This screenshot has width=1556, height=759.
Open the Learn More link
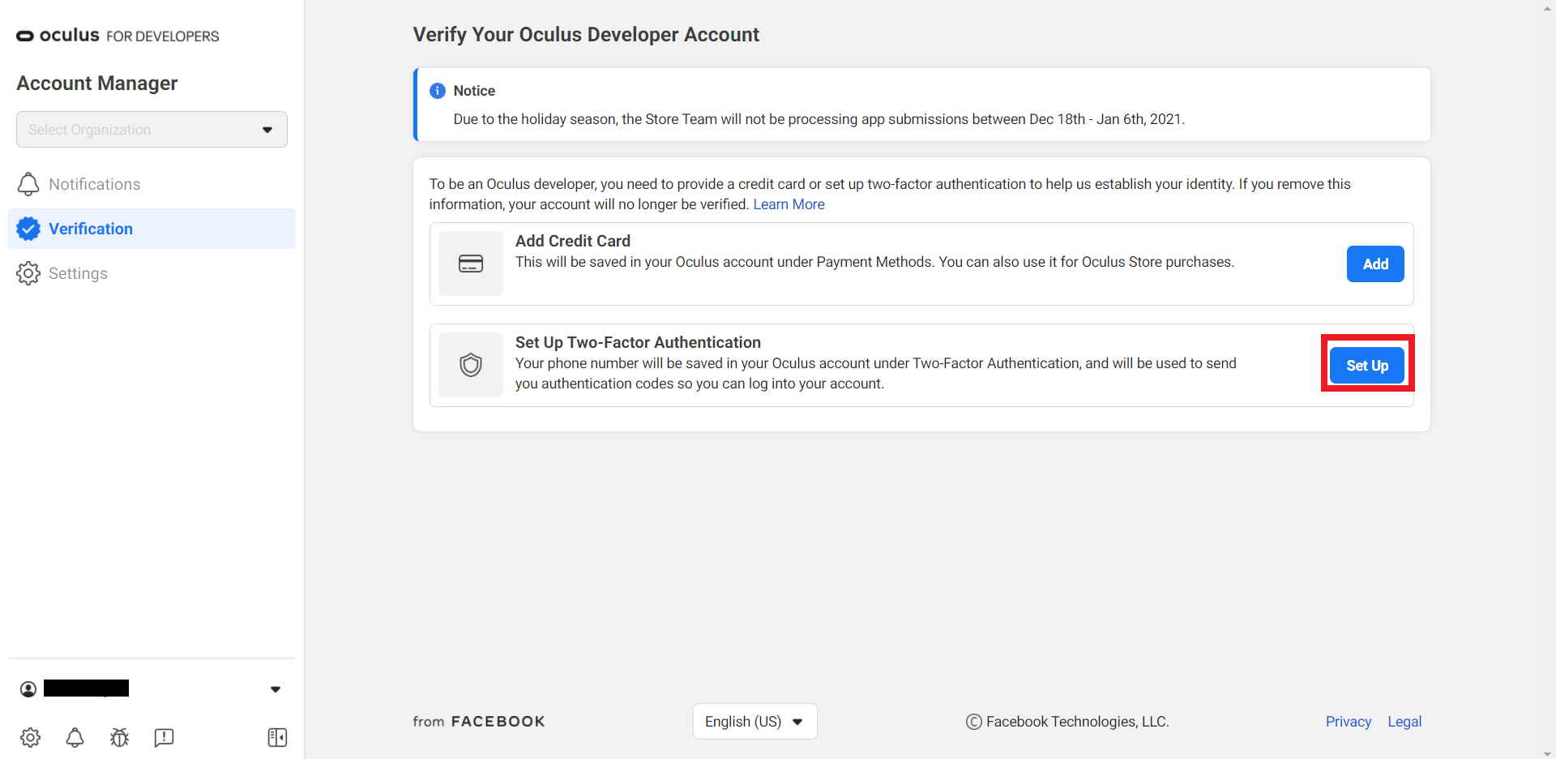789,204
